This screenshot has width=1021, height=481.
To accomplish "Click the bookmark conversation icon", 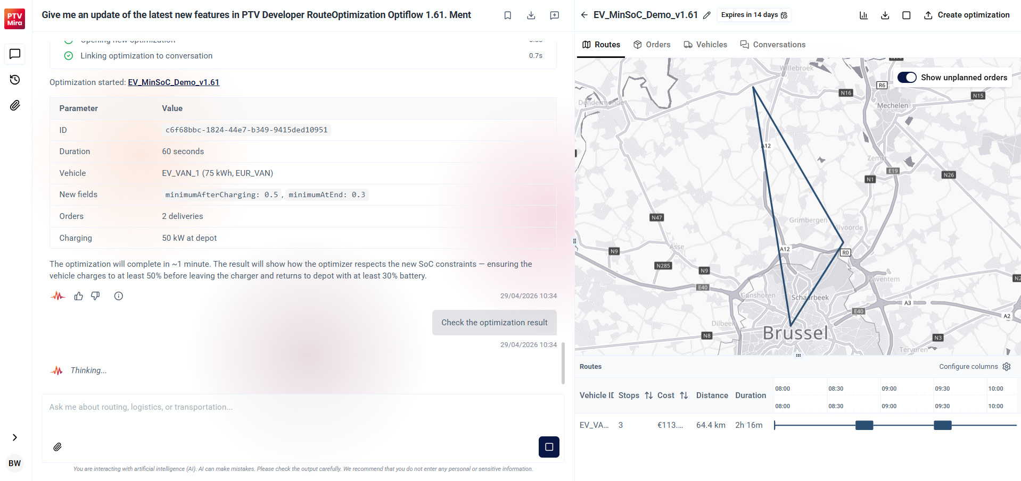I will (x=507, y=15).
